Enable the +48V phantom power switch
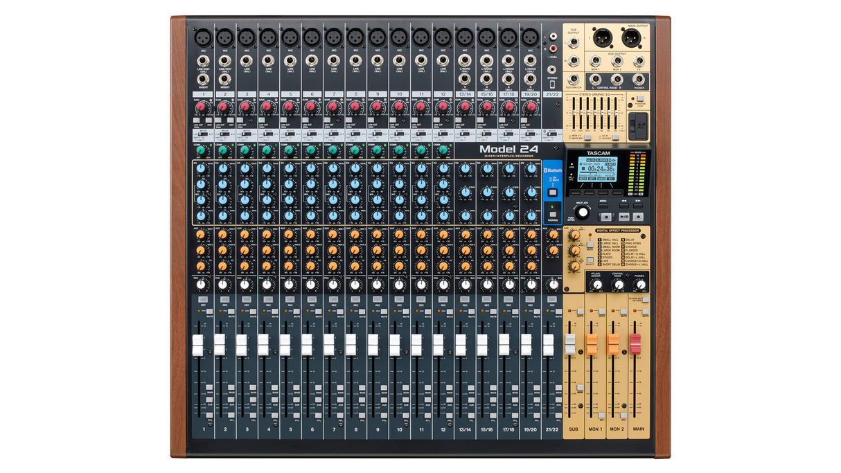841x473 pixels. tap(641, 98)
